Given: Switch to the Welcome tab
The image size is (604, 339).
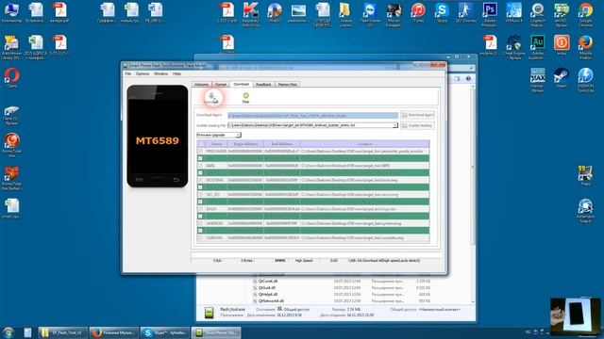Looking at the screenshot, I should (201, 84).
